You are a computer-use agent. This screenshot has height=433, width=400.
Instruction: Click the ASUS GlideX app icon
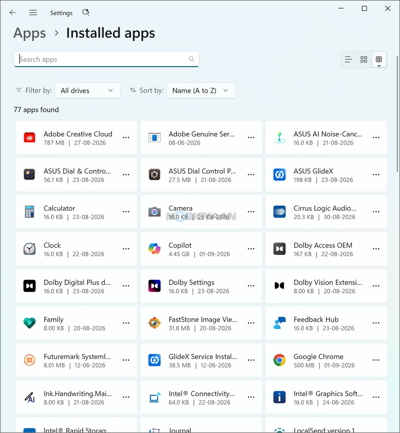click(x=279, y=175)
